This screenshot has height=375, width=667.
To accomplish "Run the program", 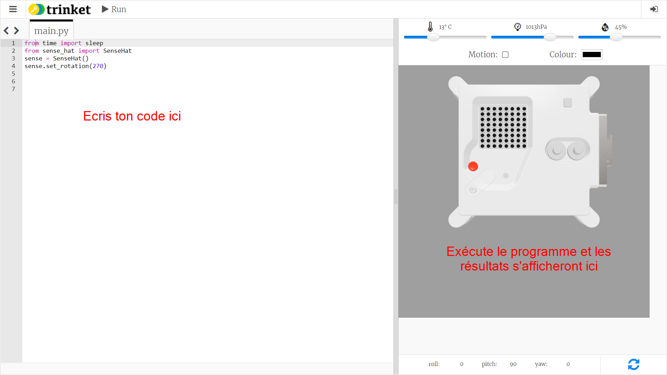I will pyautogui.click(x=114, y=9).
